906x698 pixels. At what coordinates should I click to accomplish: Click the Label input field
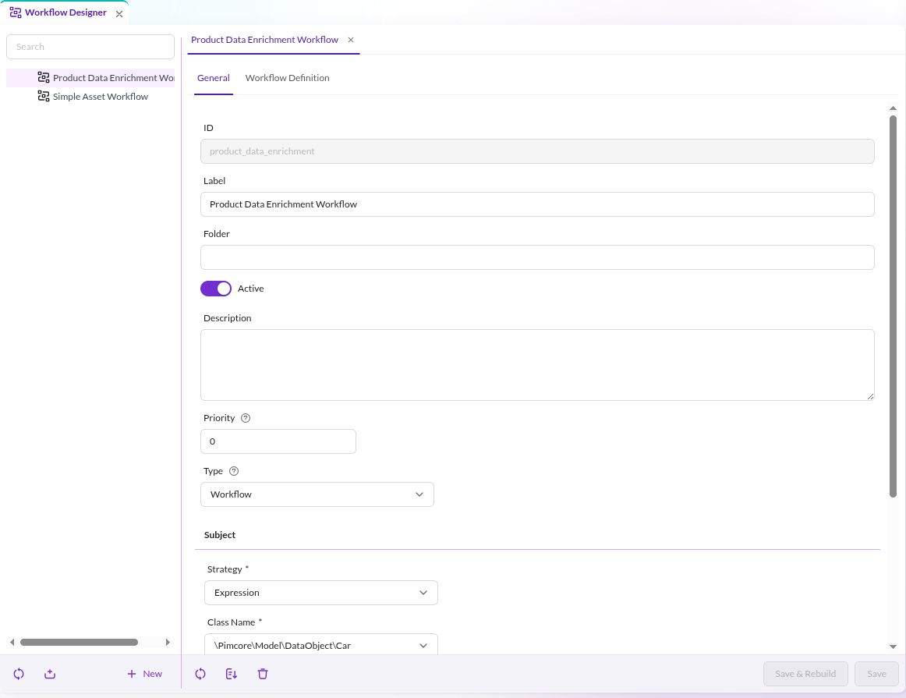click(537, 204)
